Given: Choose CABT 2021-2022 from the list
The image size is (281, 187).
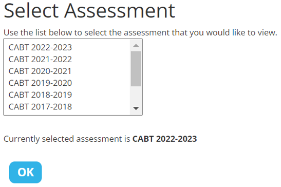Looking at the screenshot, I should click(x=67, y=60).
